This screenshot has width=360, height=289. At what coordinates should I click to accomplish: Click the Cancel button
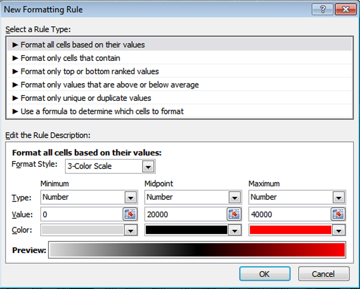[324, 274]
